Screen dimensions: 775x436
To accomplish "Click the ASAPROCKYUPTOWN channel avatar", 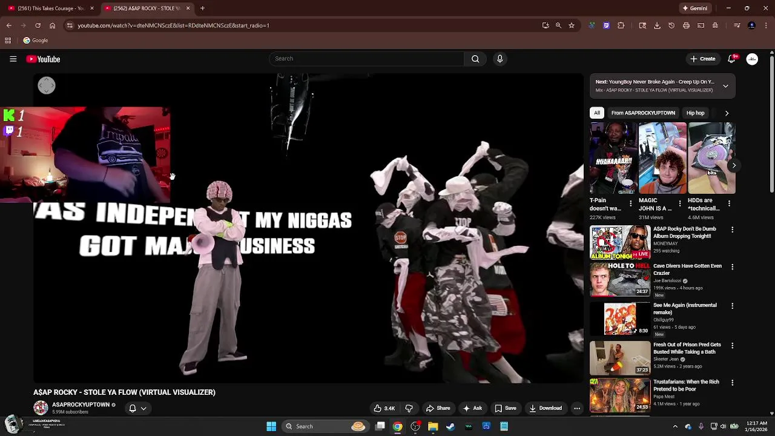I will [x=41, y=408].
